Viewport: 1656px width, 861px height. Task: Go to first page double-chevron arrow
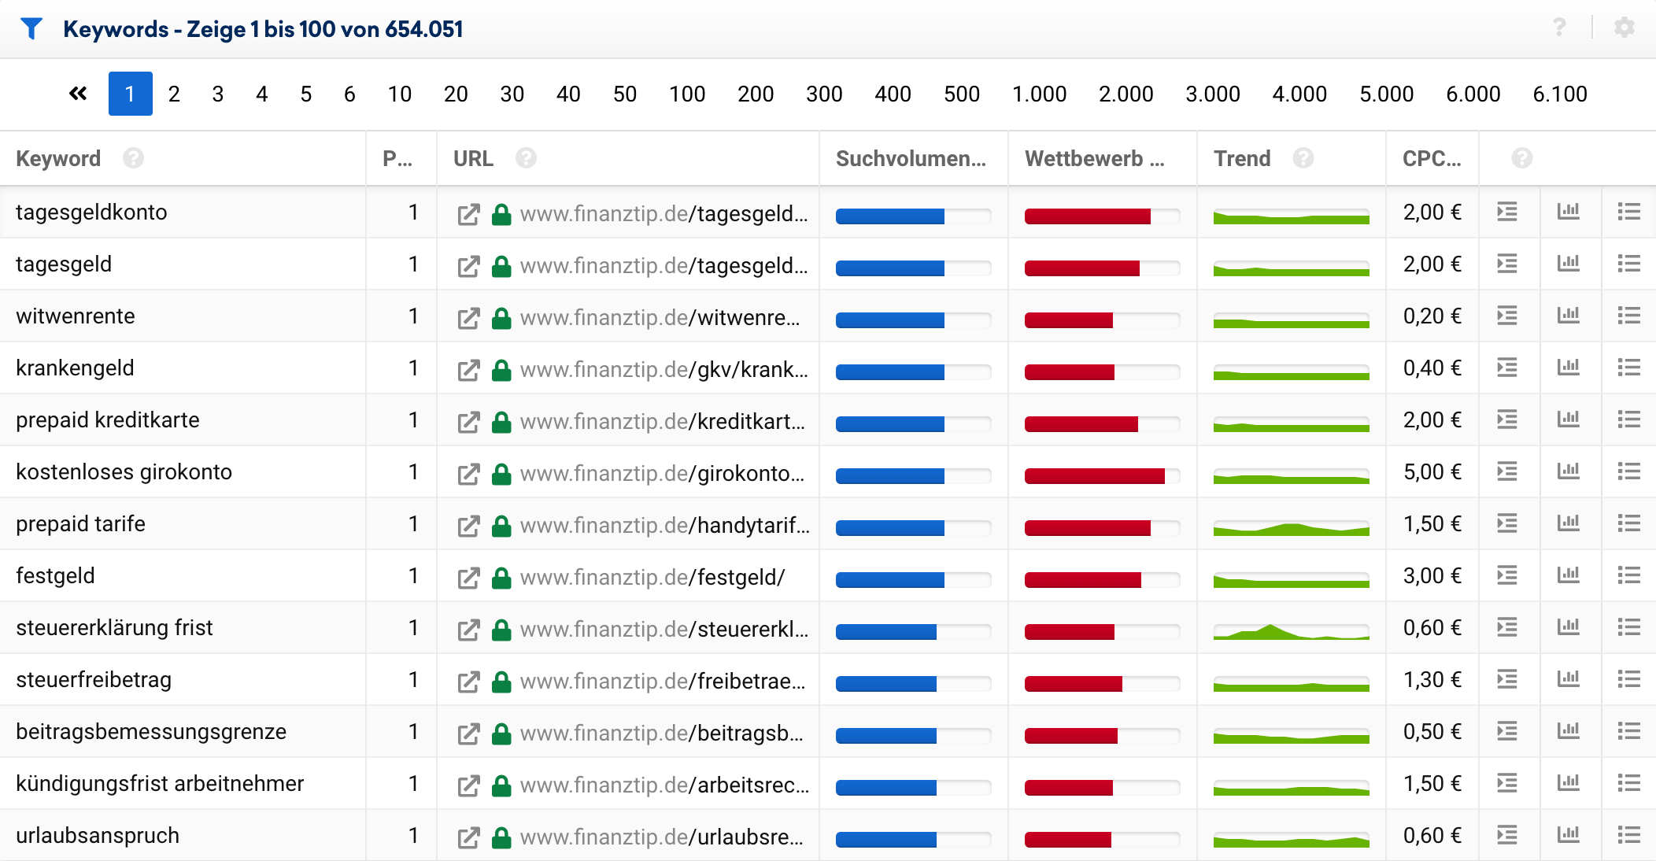pyautogui.click(x=78, y=94)
